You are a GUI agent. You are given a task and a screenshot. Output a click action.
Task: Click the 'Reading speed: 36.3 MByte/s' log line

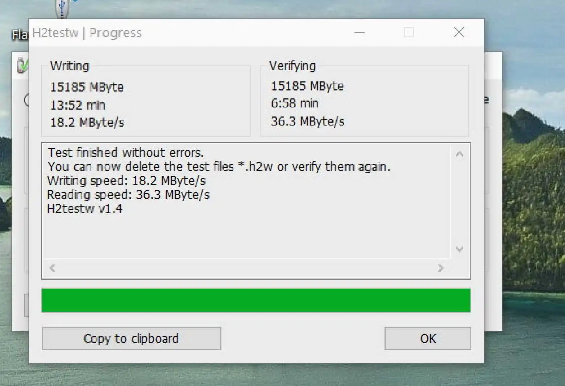tap(129, 195)
